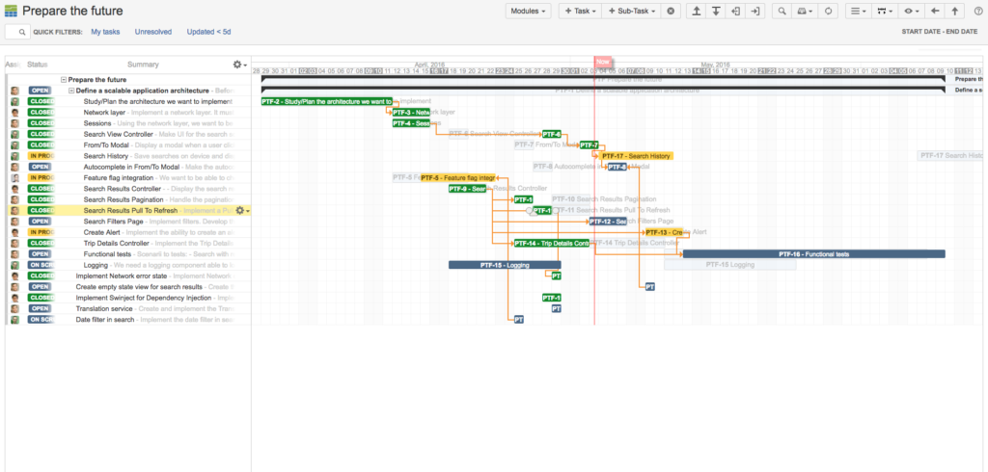Click the Now marker on the timeline
This screenshot has width=988, height=472.
[x=603, y=62]
